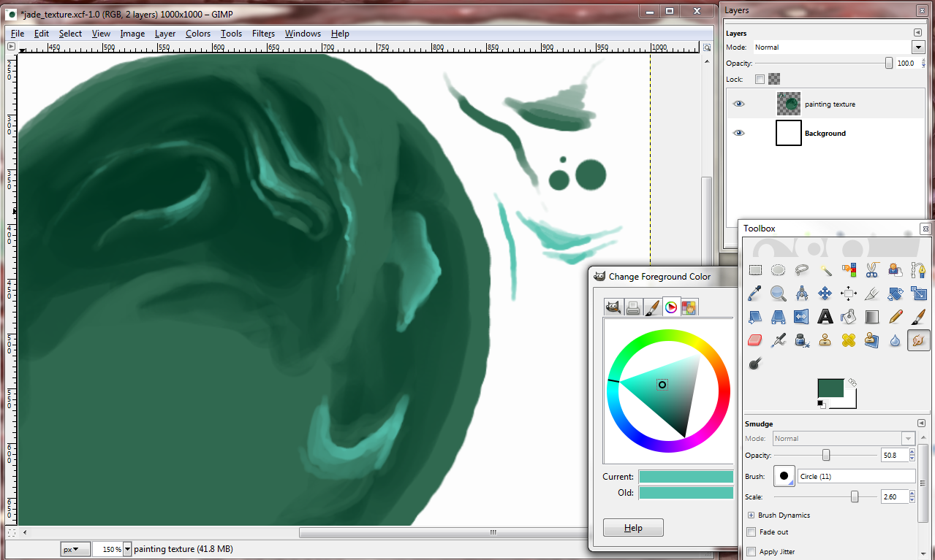The image size is (935, 560).
Task: Choose the Blur/Sharpen droplet tool
Action: click(896, 340)
